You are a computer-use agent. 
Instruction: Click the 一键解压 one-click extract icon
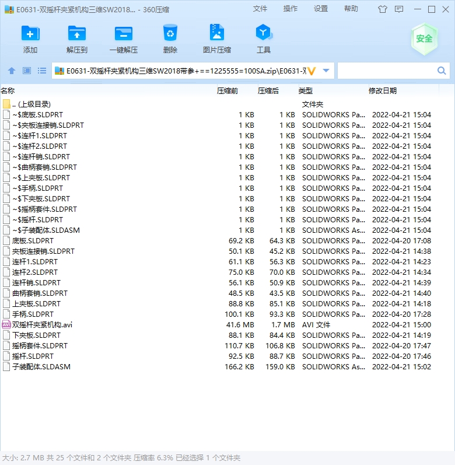(x=123, y=33)
